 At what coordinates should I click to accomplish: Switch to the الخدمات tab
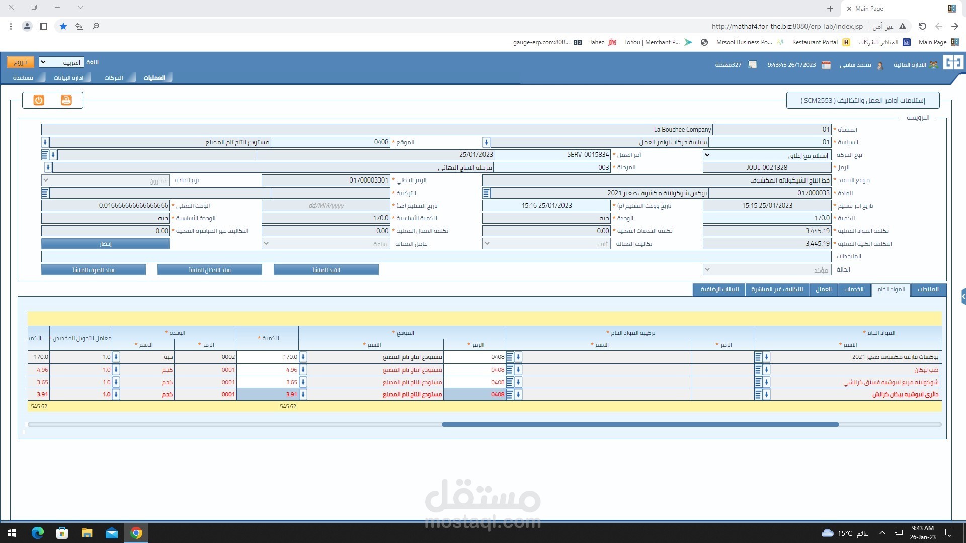854,290
